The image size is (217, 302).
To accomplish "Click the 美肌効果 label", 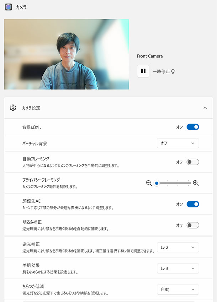I will pyautogui.click(x=31, y=265).
